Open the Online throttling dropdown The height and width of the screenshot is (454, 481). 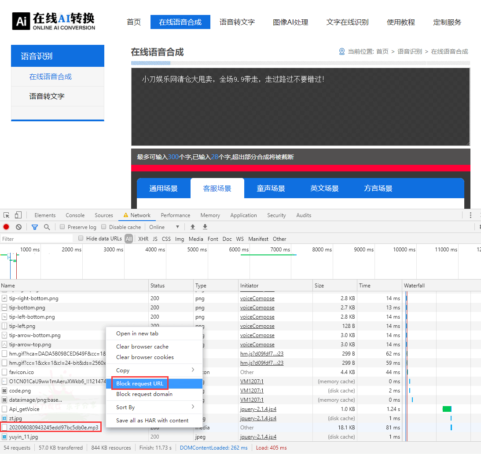[165, 227]
